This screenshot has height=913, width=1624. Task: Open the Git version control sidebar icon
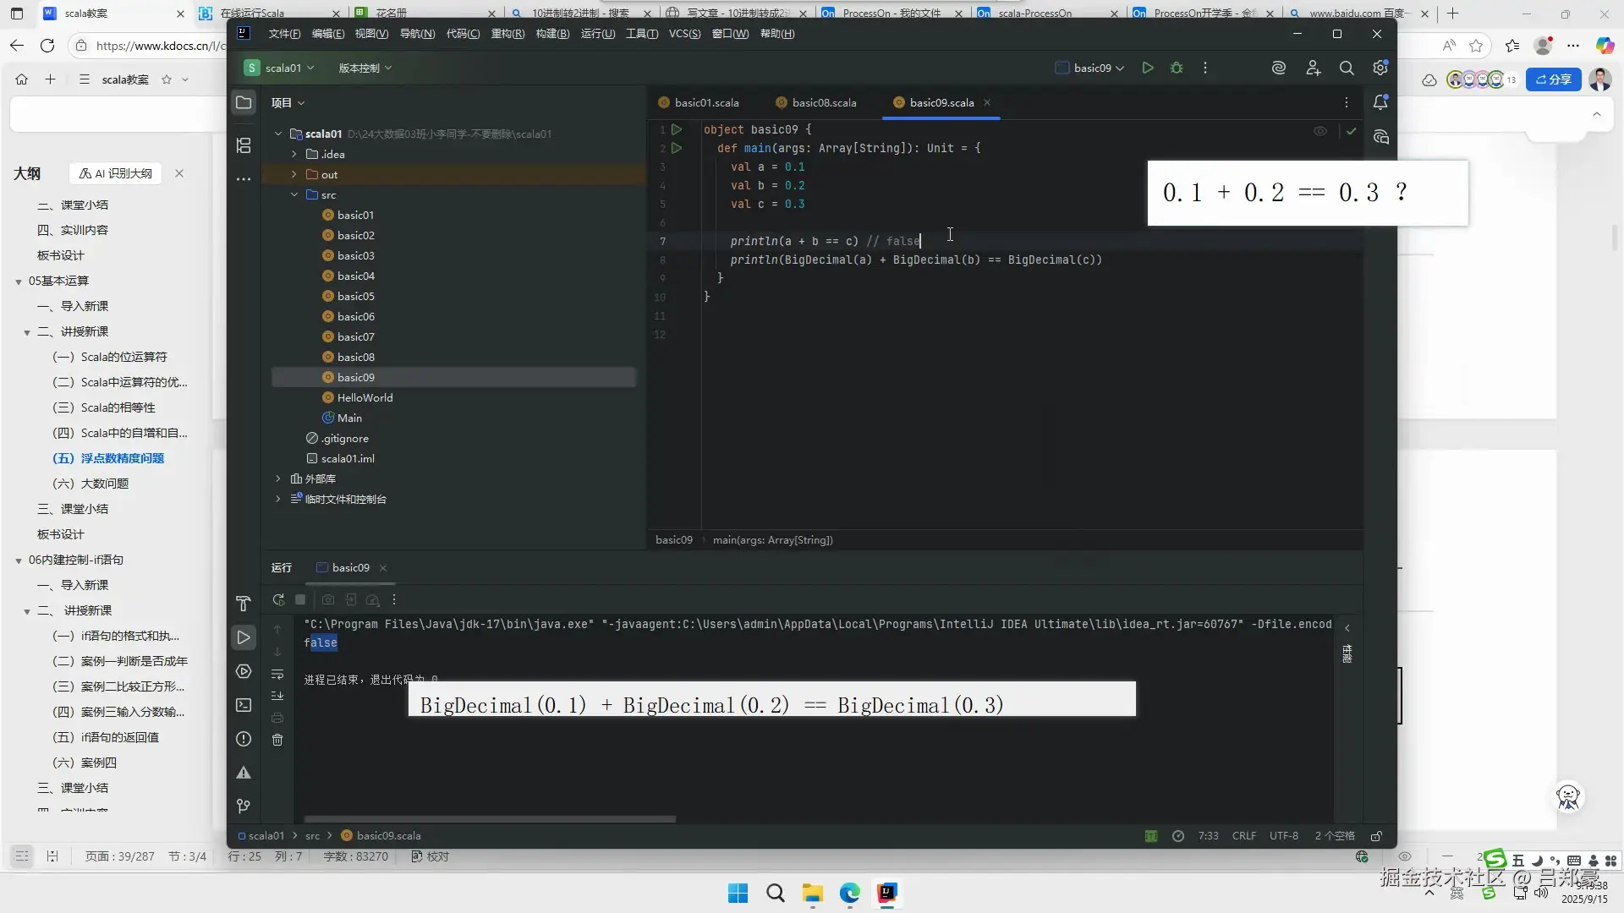[244, 806]
